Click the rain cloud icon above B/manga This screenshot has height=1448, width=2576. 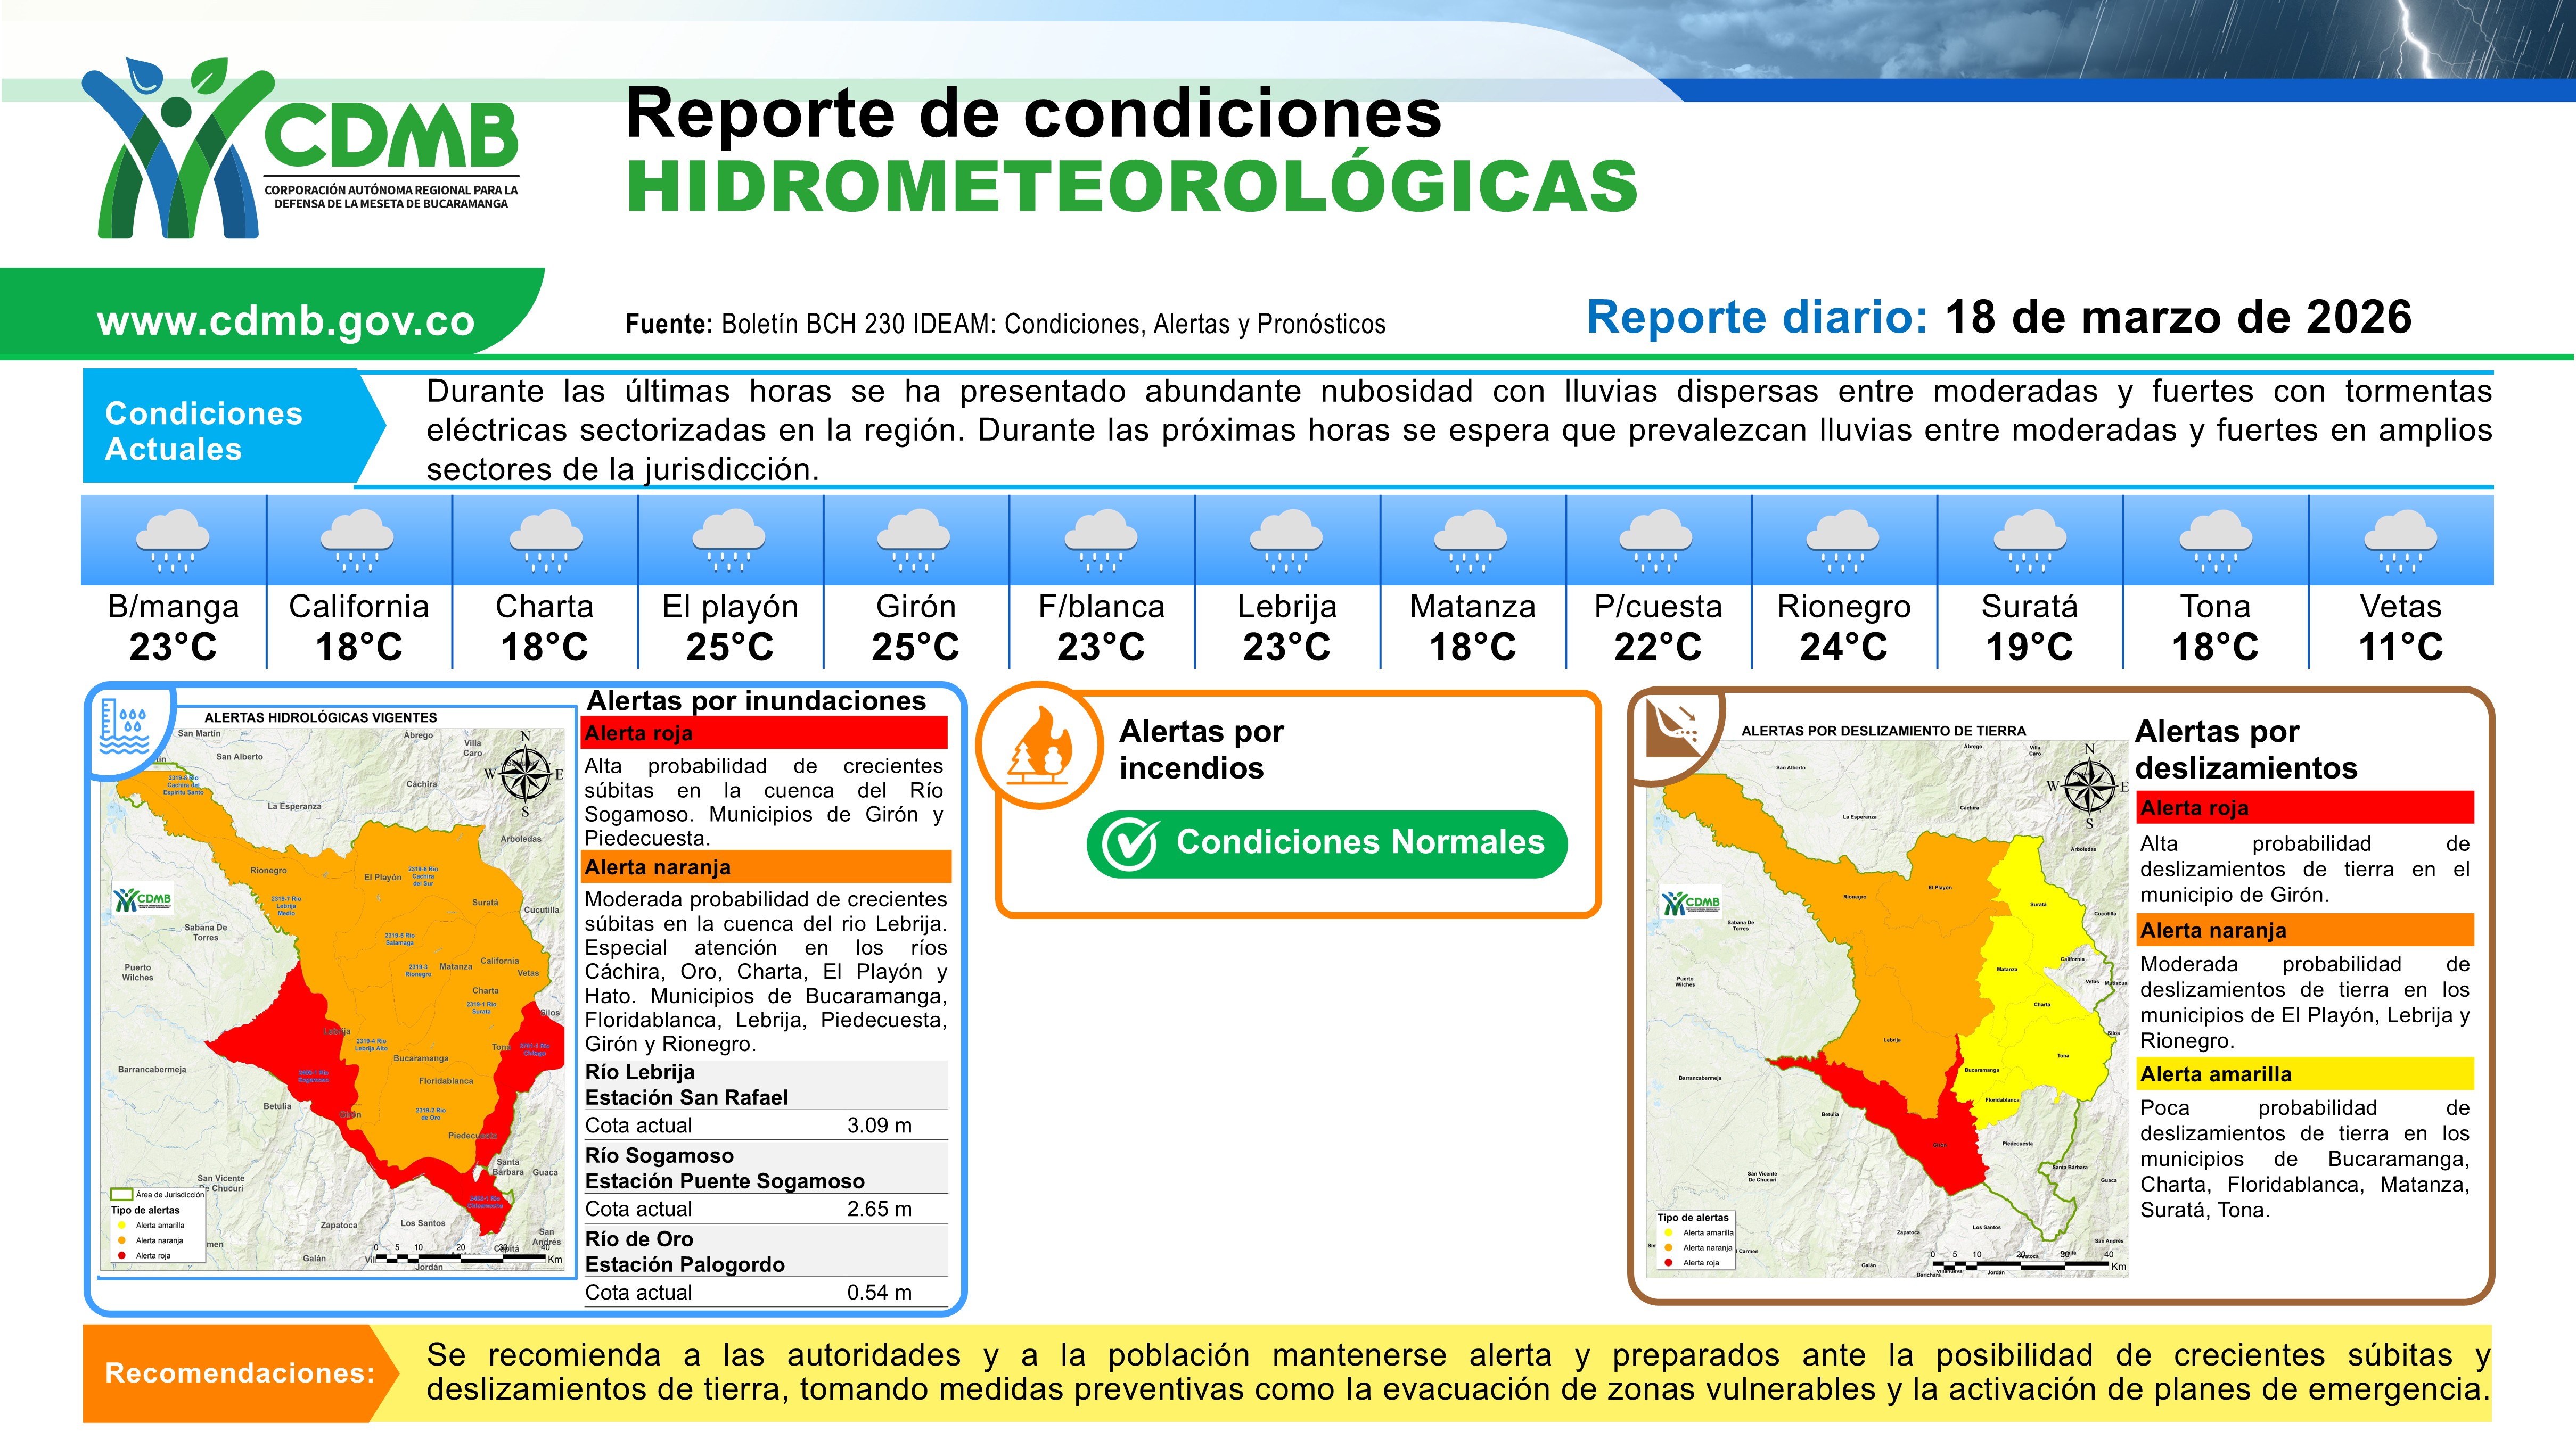[x=172, y=541]
